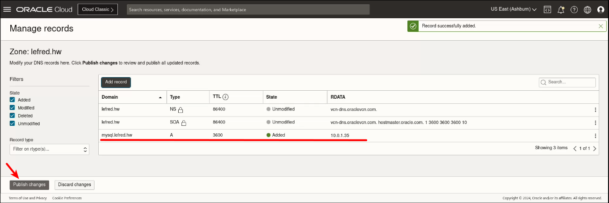Screen dimensions: 609x203
Task: Click the lock icon beside NS type
Action: [180, 110]
